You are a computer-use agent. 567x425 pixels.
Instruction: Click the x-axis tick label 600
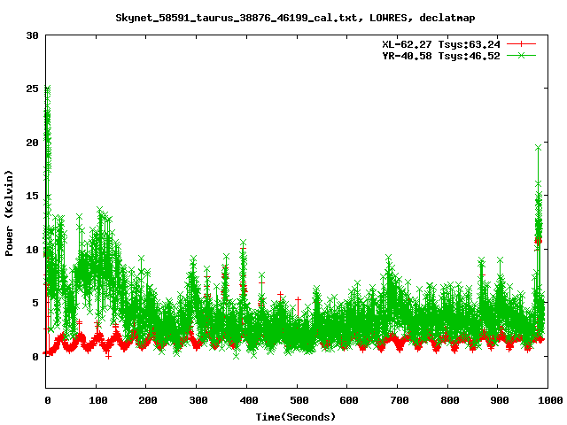coord(349,400)
